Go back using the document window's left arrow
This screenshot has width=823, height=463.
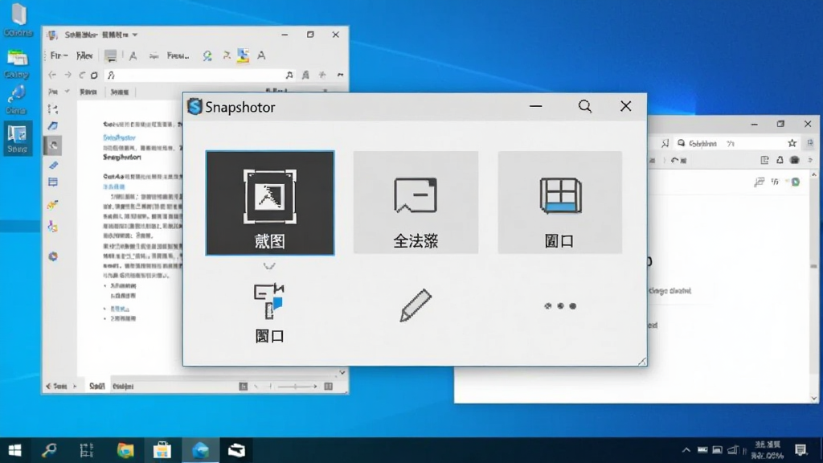pyautogui.click(x=52, y=75)
